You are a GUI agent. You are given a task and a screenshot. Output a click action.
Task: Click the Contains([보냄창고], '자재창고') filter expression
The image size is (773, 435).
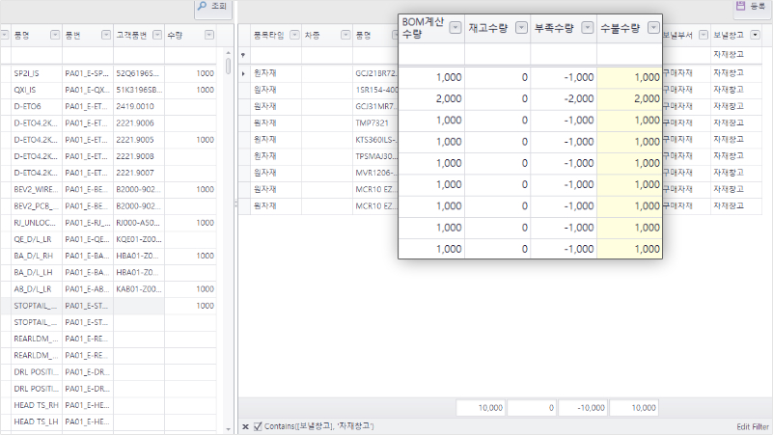(319, 426)
